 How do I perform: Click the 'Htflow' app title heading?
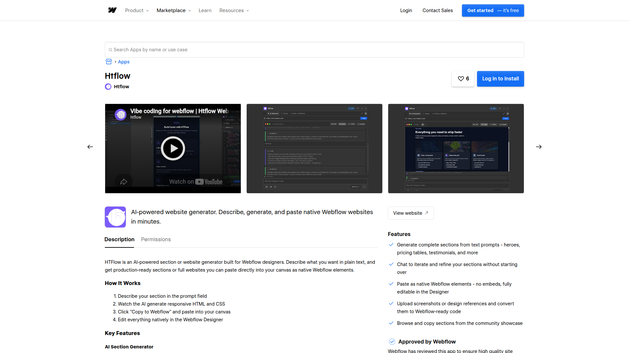coord(118,76)
